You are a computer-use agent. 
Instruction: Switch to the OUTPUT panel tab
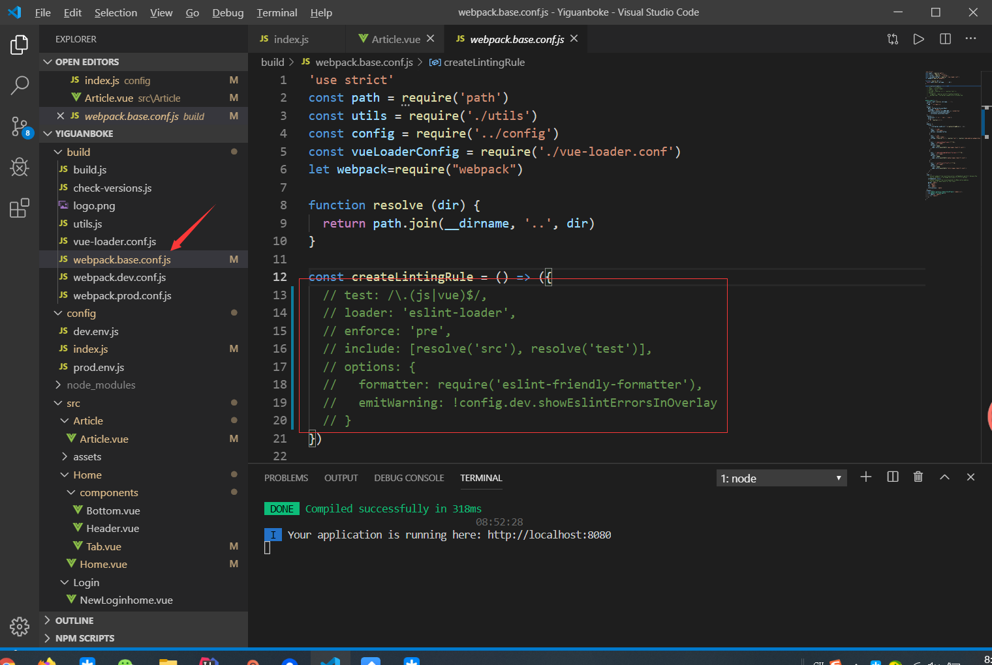[341, 478]
